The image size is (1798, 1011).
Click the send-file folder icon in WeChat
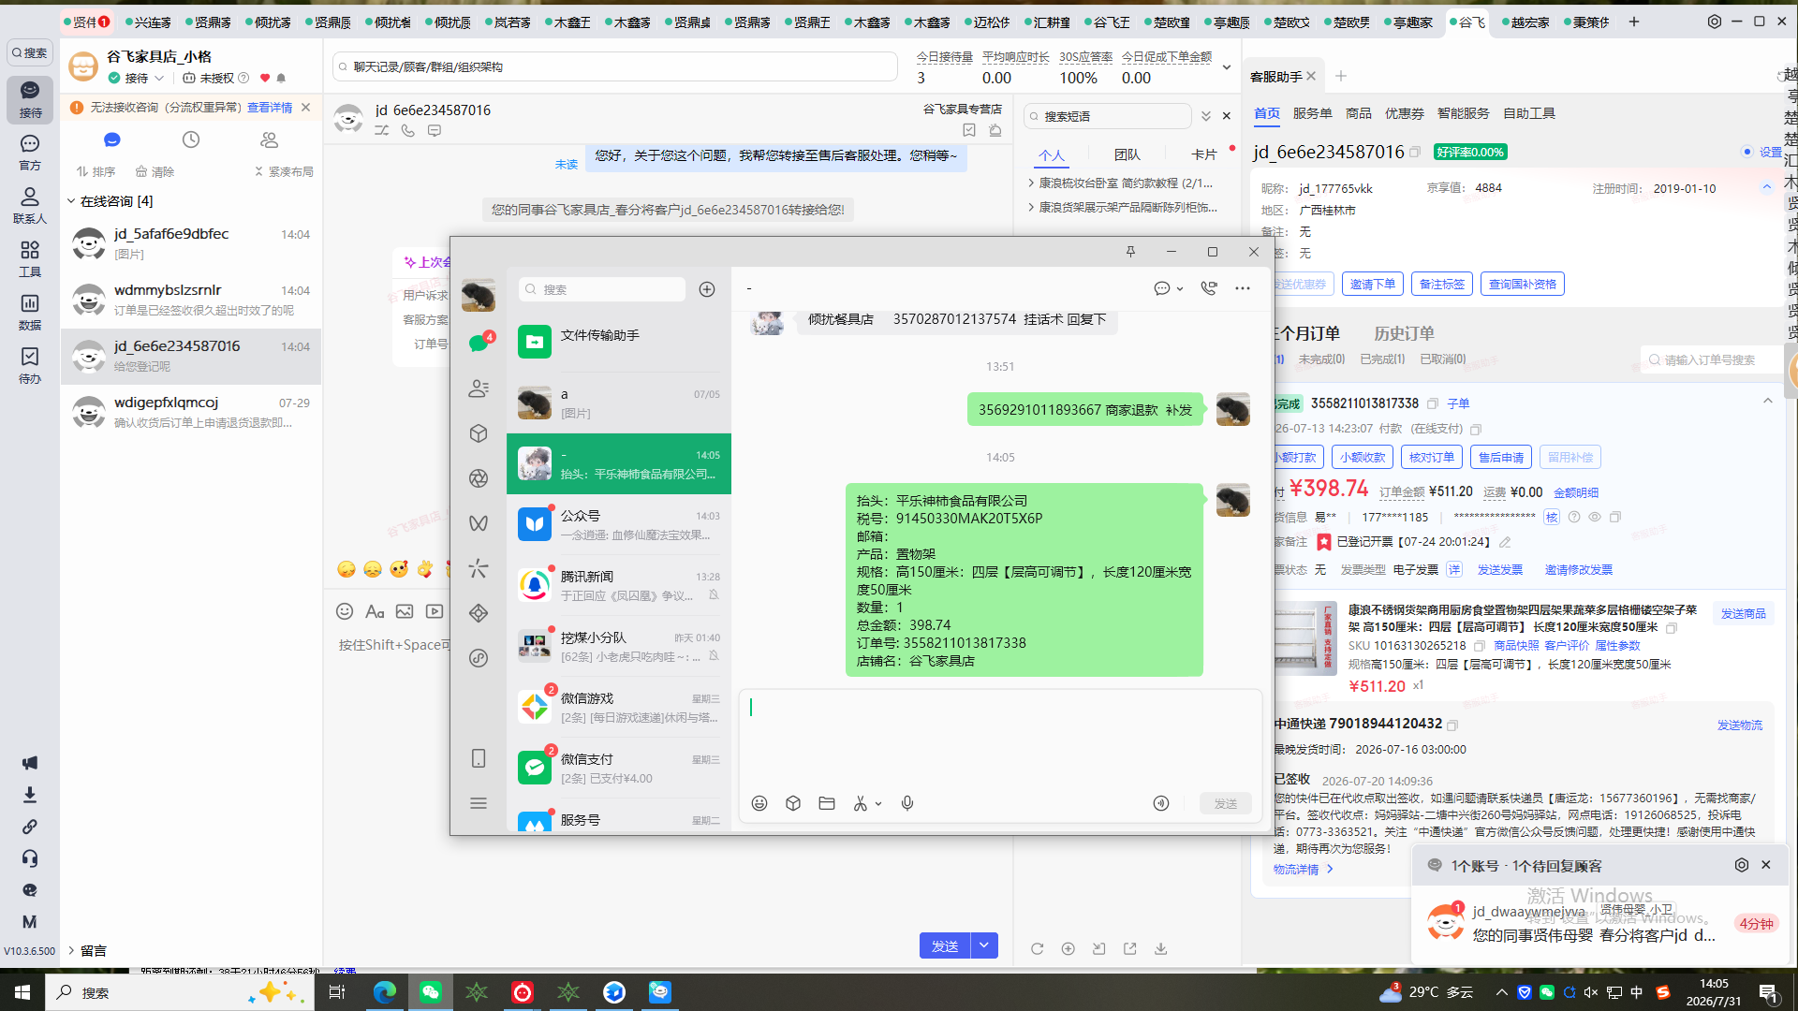point(827,803)
